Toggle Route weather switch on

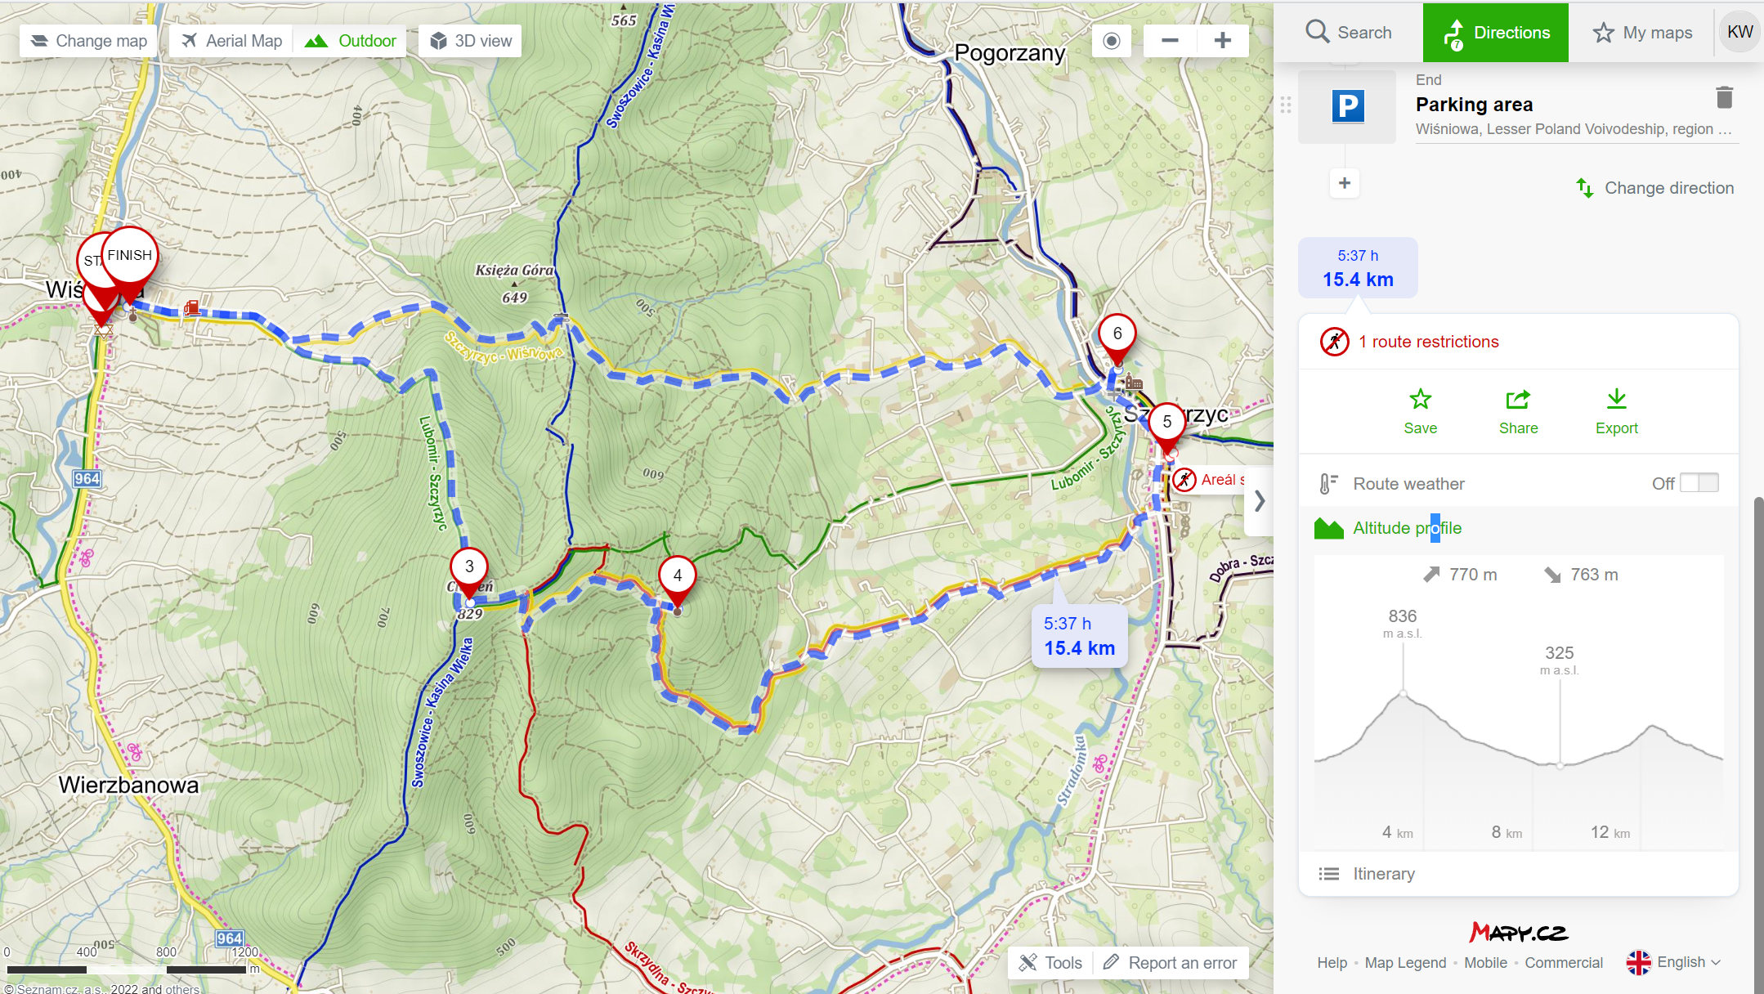point(1699,483)
